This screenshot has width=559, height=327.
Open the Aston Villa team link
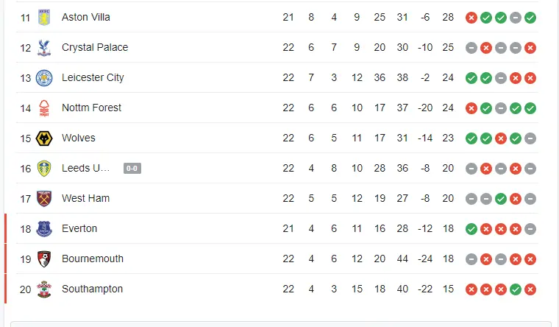[x=86, y=17]
